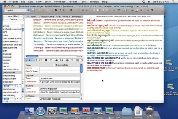The height and width of the screenshot is (119, 178).
Task: Click the blue plus add-entry icon
Action: point(114,10)
